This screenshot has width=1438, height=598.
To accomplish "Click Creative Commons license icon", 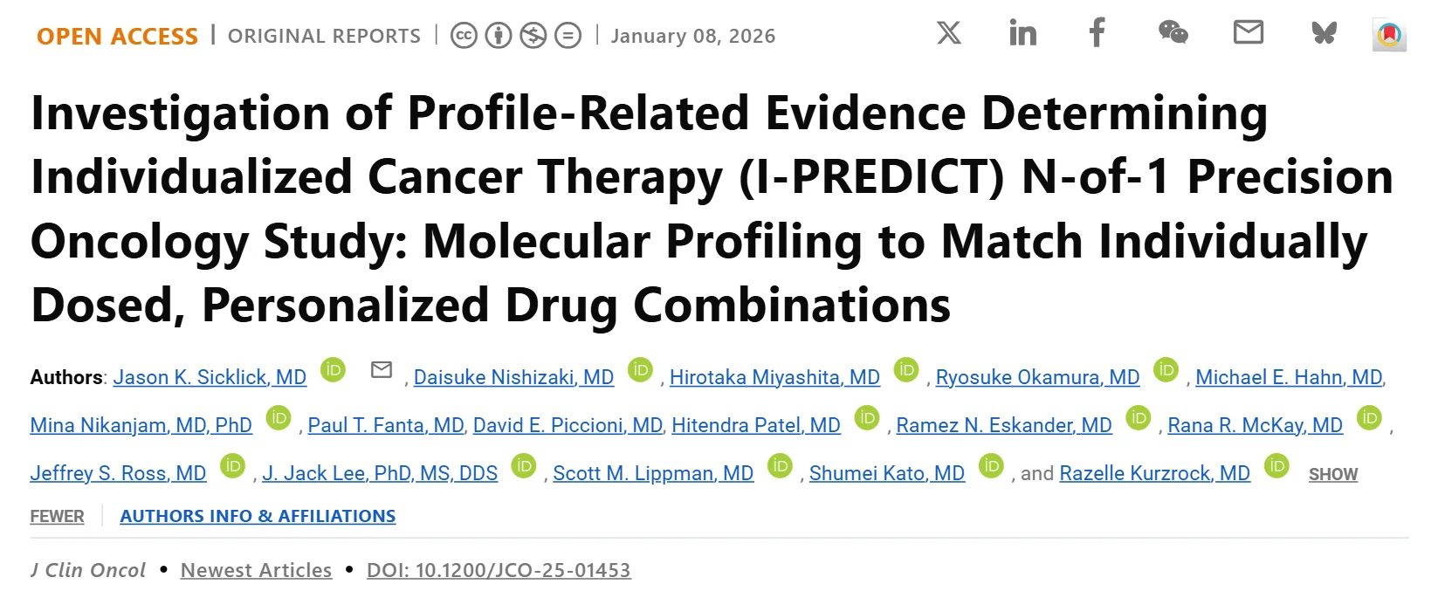I will pyautogui.click(x=464, y=36).
